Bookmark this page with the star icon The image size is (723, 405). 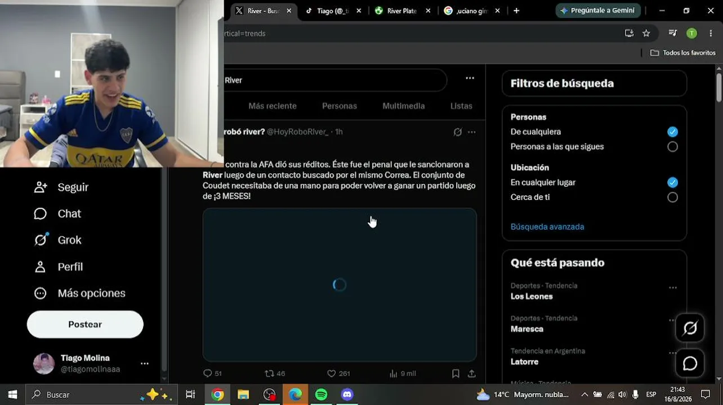(x=646, y=33)
